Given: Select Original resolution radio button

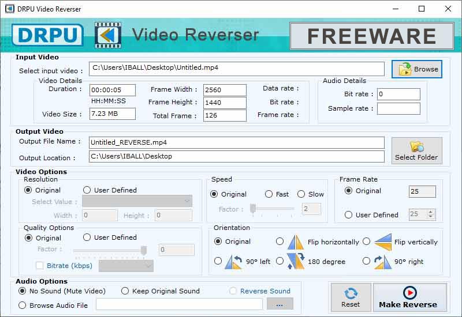Looking at the screenshot, I should click(x=28, y=190).
